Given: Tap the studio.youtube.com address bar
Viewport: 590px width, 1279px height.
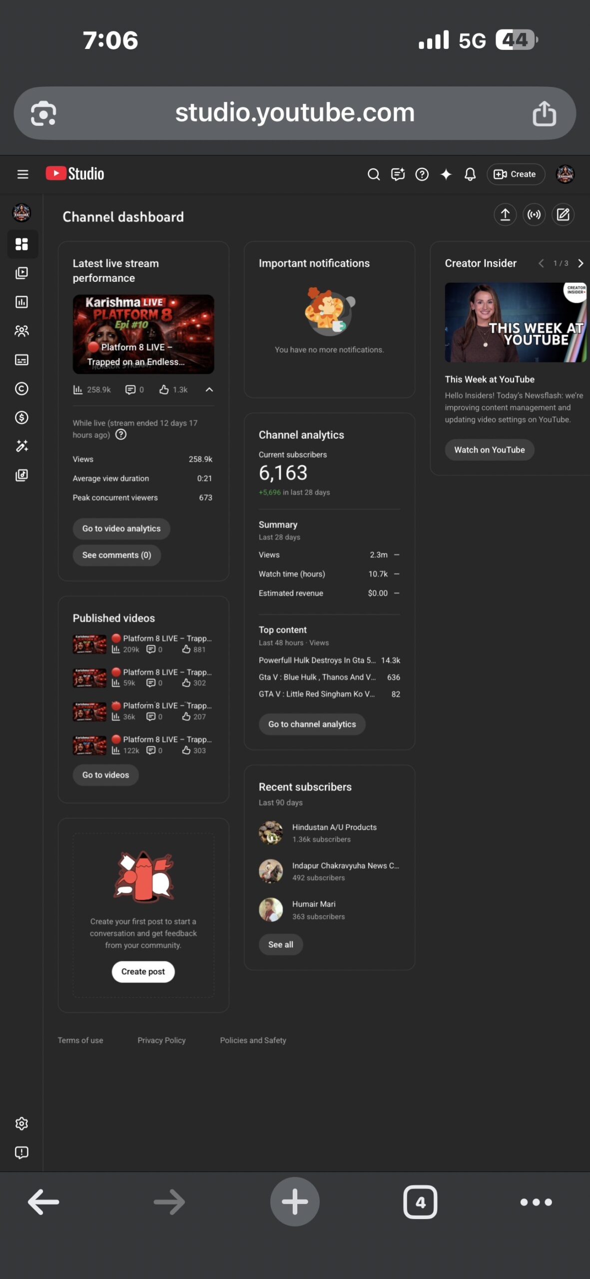Looking at the screenshot, I should pos(295,113).
